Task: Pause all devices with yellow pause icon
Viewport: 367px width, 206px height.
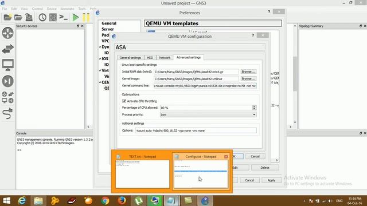Action: (86, 17)
